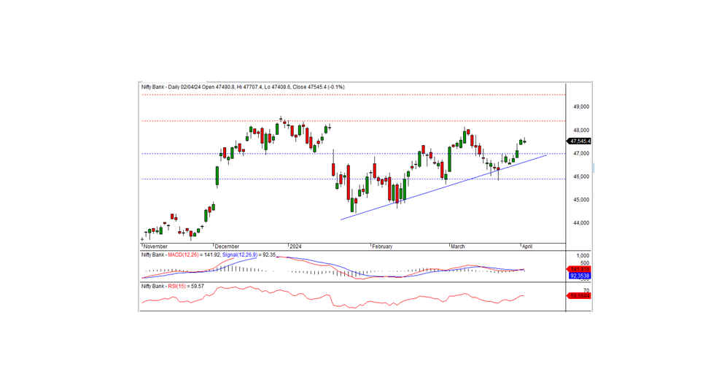Click the 46,000 price axis label
719x385 pixels.
tap(581, 176)
